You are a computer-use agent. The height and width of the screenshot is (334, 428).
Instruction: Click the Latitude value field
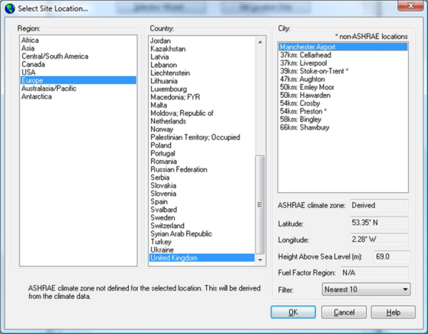(x=379, y=223)
